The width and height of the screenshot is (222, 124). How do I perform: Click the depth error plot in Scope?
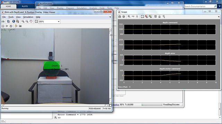pos(170,60)
